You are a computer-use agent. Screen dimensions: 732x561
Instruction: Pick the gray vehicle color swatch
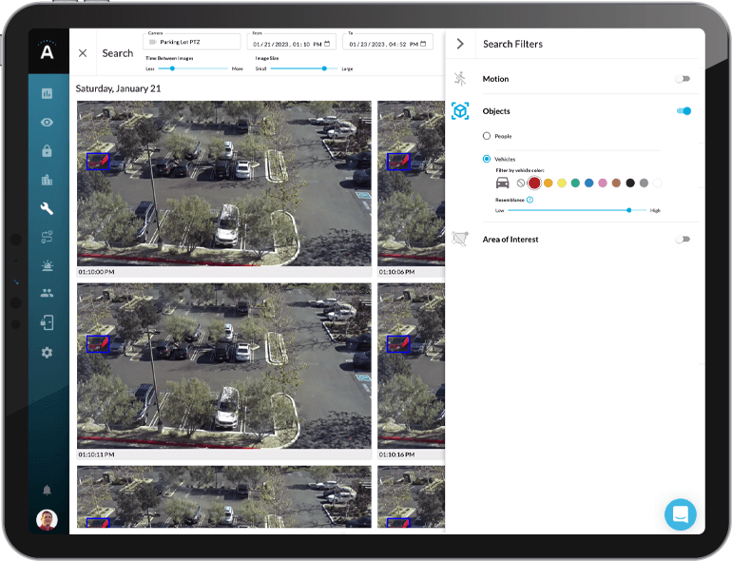pyautogui.click(x=644, y=184)
